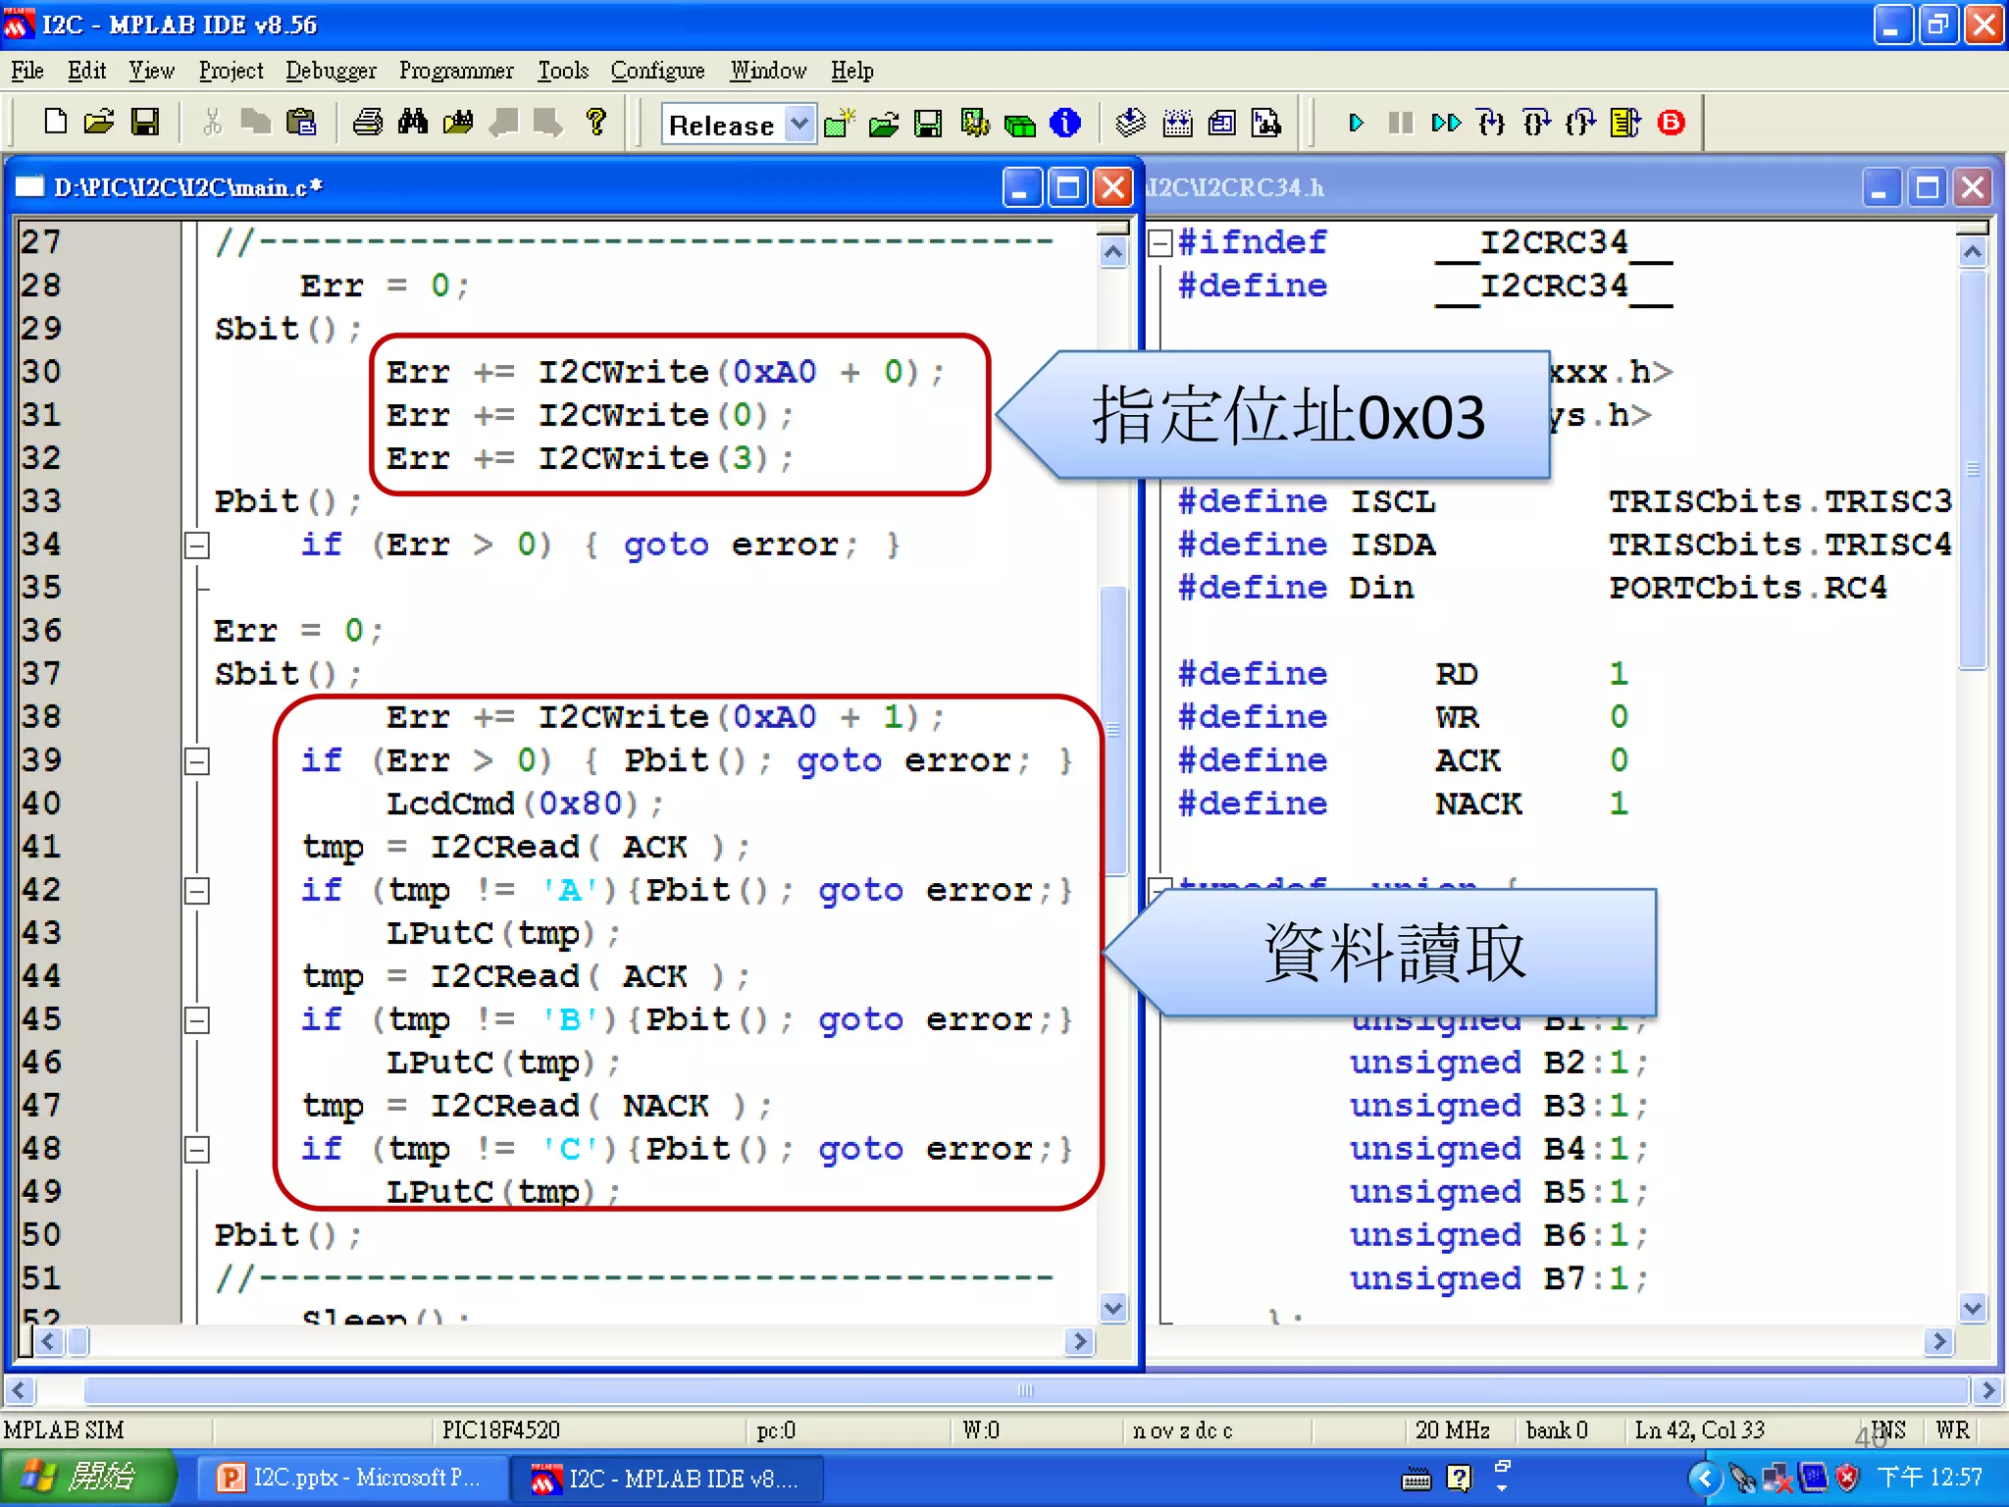Screen dimensions: 2009x1507
Task: Click I2CRC34.h vertical scrollbar thumb
Action: point(1973,470)
